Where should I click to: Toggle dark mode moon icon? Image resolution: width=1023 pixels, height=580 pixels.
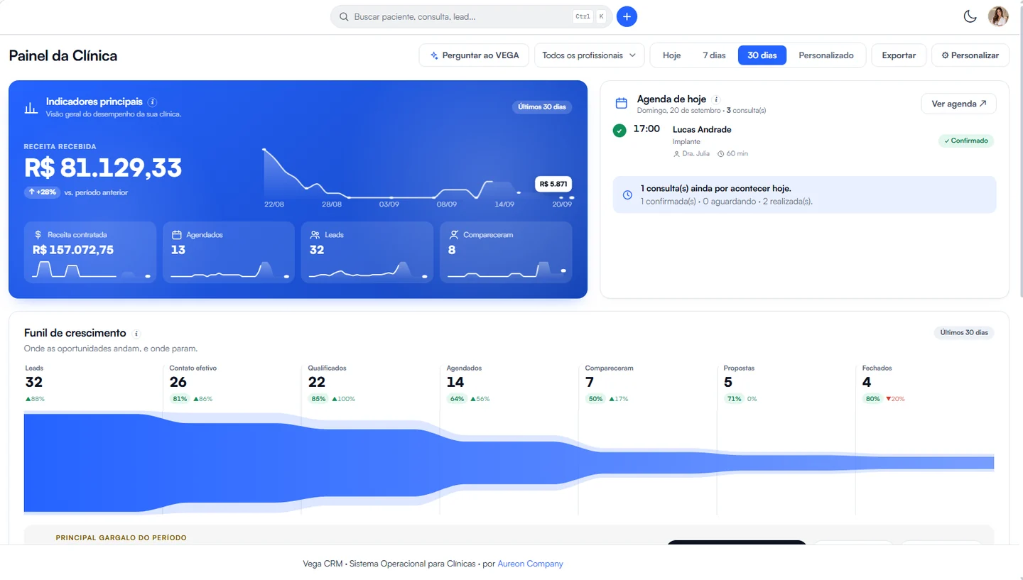pos(970,16)
